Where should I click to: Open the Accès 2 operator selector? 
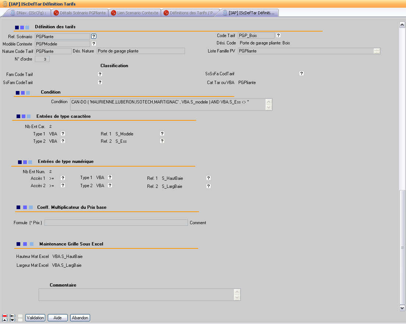click(63, 185)
